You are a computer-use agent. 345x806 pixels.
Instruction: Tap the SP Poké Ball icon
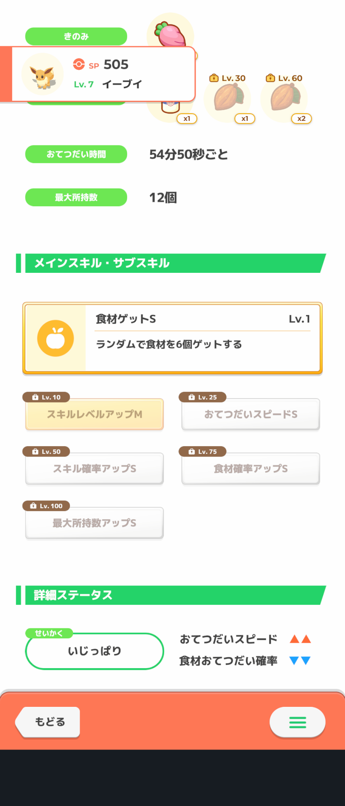(79, 64)
